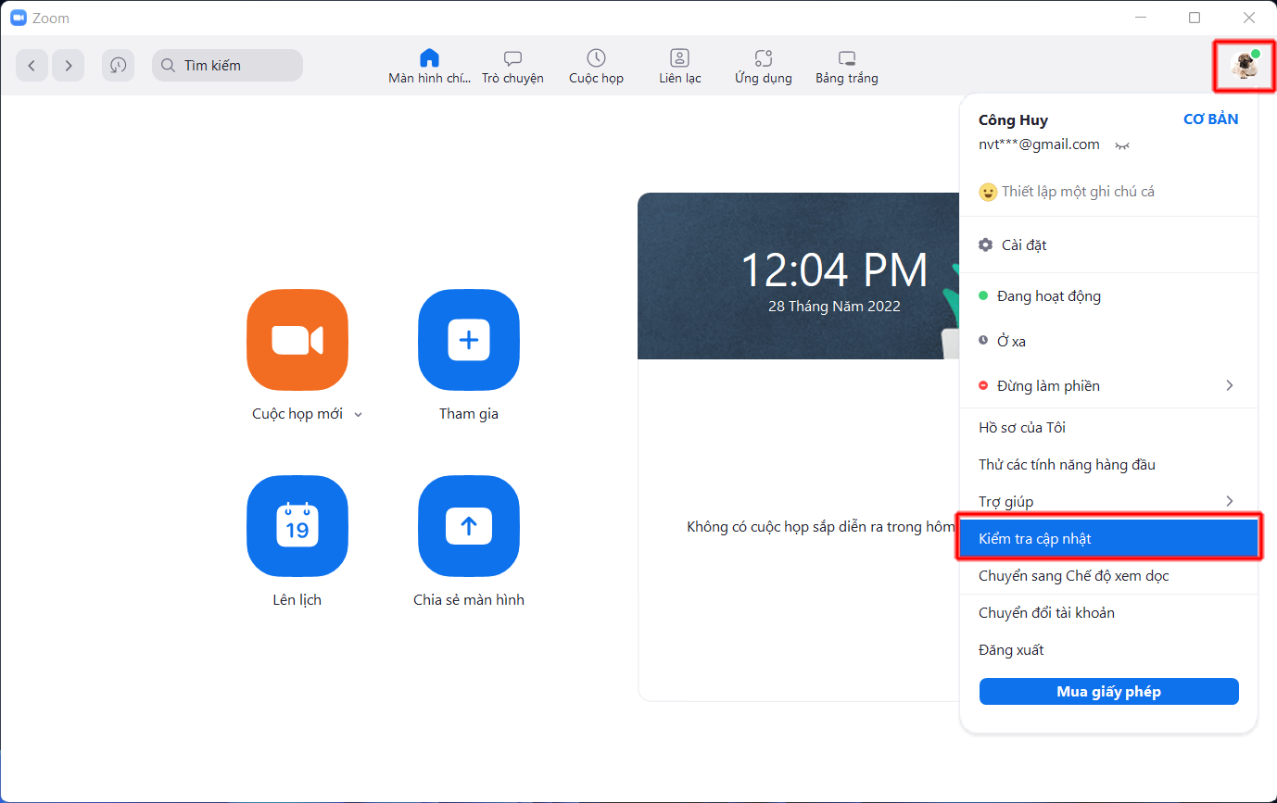Open the Đừng làm phiền submenu chevron
The image size is (1277, 803).
(1229, 385)
